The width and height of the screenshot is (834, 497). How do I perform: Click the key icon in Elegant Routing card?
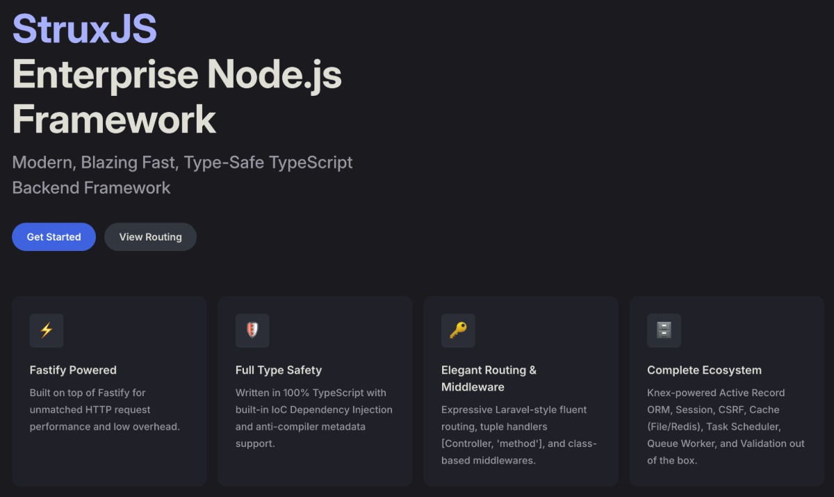point(458,330)
